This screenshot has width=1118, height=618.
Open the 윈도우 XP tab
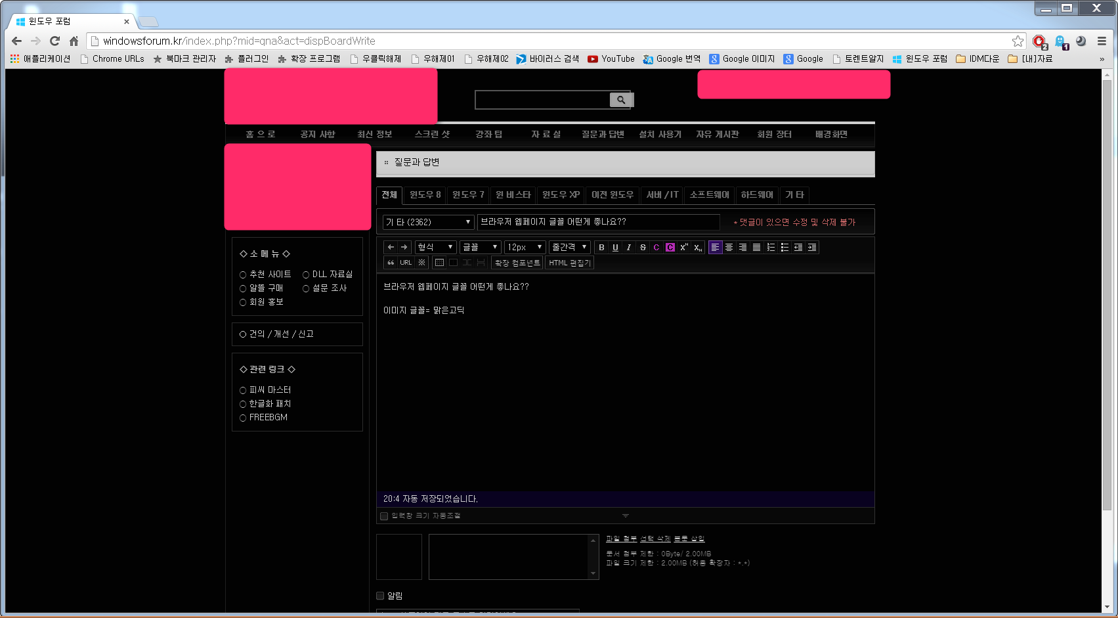pos(561,195)
